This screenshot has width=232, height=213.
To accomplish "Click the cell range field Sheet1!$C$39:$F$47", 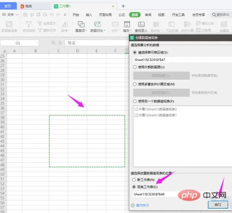I will pos(182,60).
